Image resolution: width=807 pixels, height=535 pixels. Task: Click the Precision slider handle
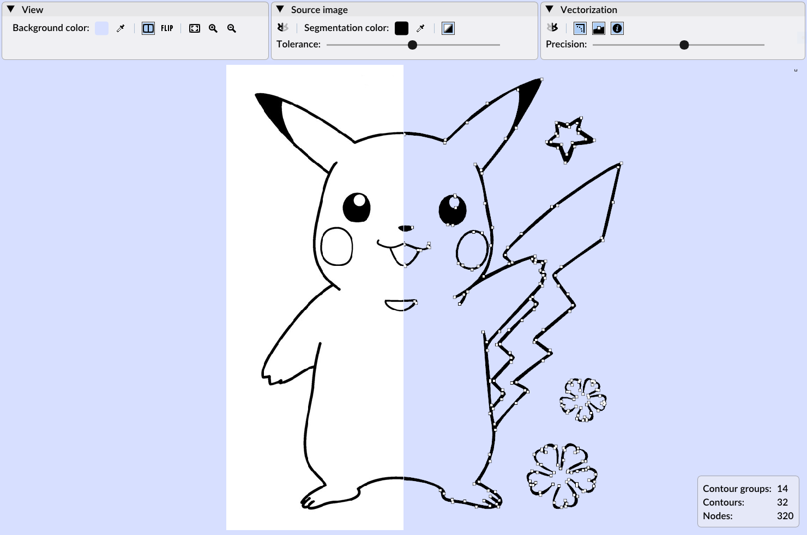pyautogui.click(x=683, y=45)
